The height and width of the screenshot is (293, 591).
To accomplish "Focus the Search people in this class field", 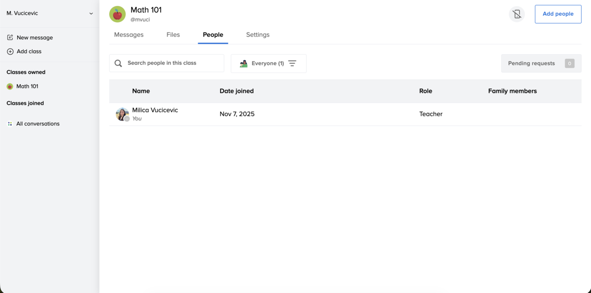I will (172, 64).
